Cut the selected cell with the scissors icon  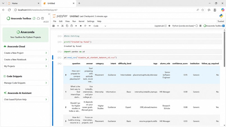[x=63, y=26]
